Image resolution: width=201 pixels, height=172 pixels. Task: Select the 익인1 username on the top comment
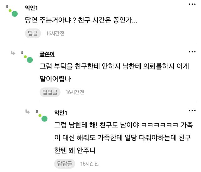tap(31, 8)
